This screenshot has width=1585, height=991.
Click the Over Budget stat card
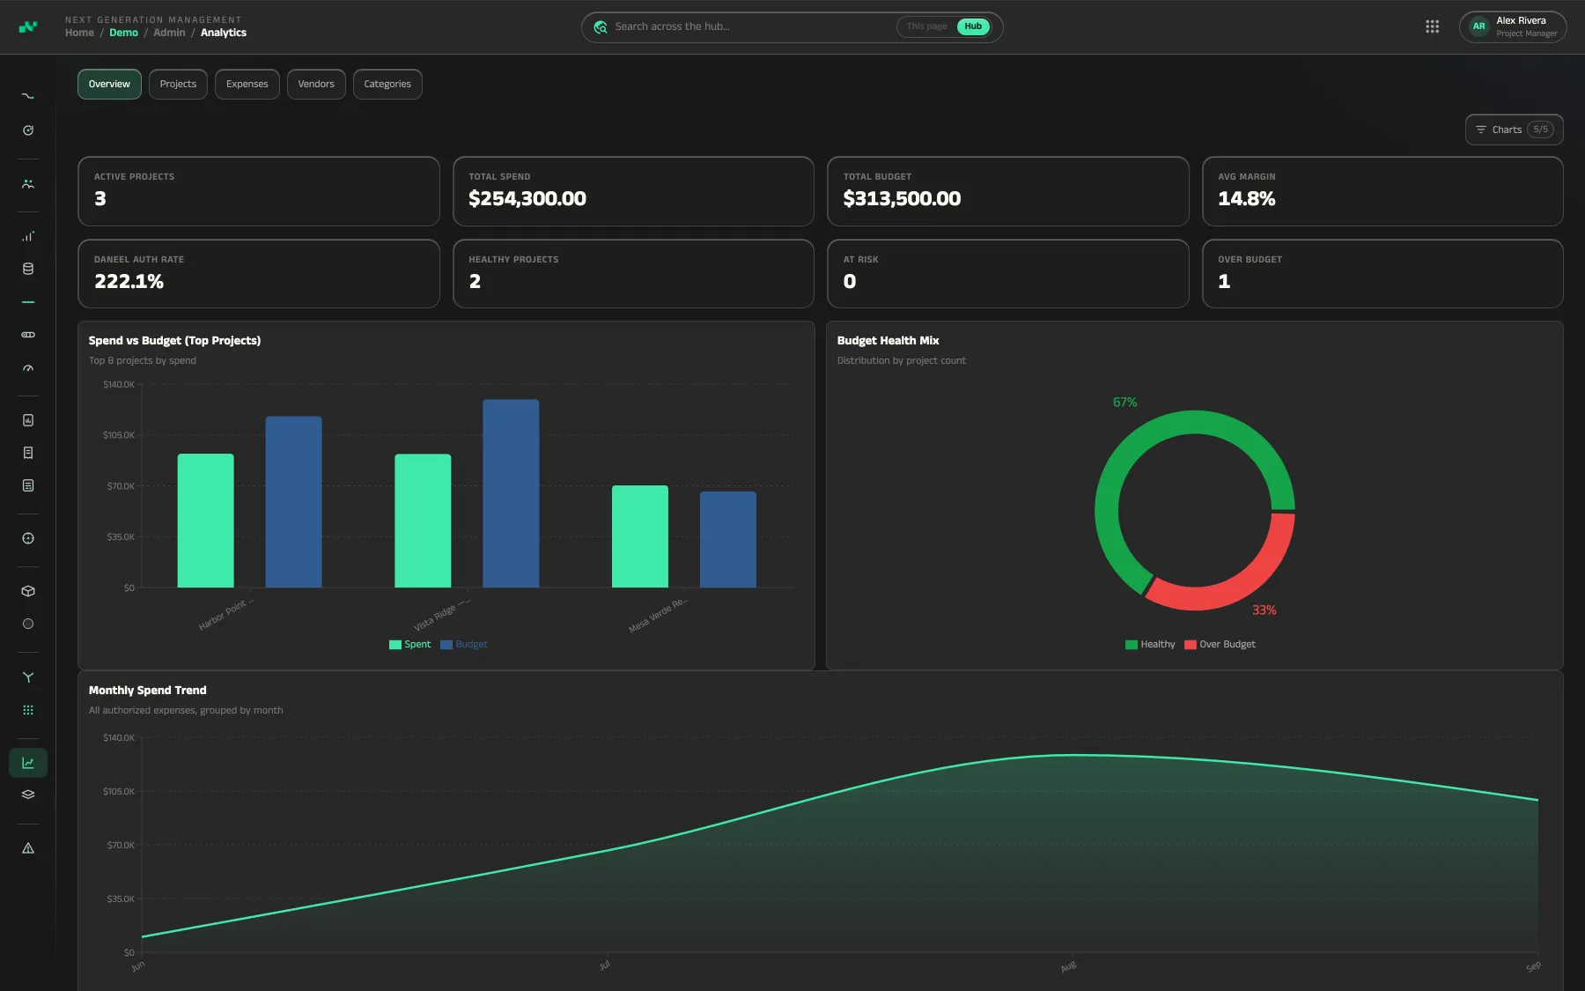coord(1382,274)
